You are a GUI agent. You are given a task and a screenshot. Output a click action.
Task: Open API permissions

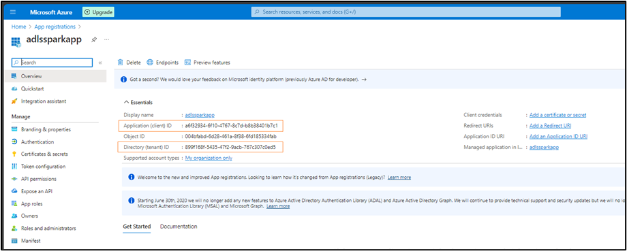(39, 179)
